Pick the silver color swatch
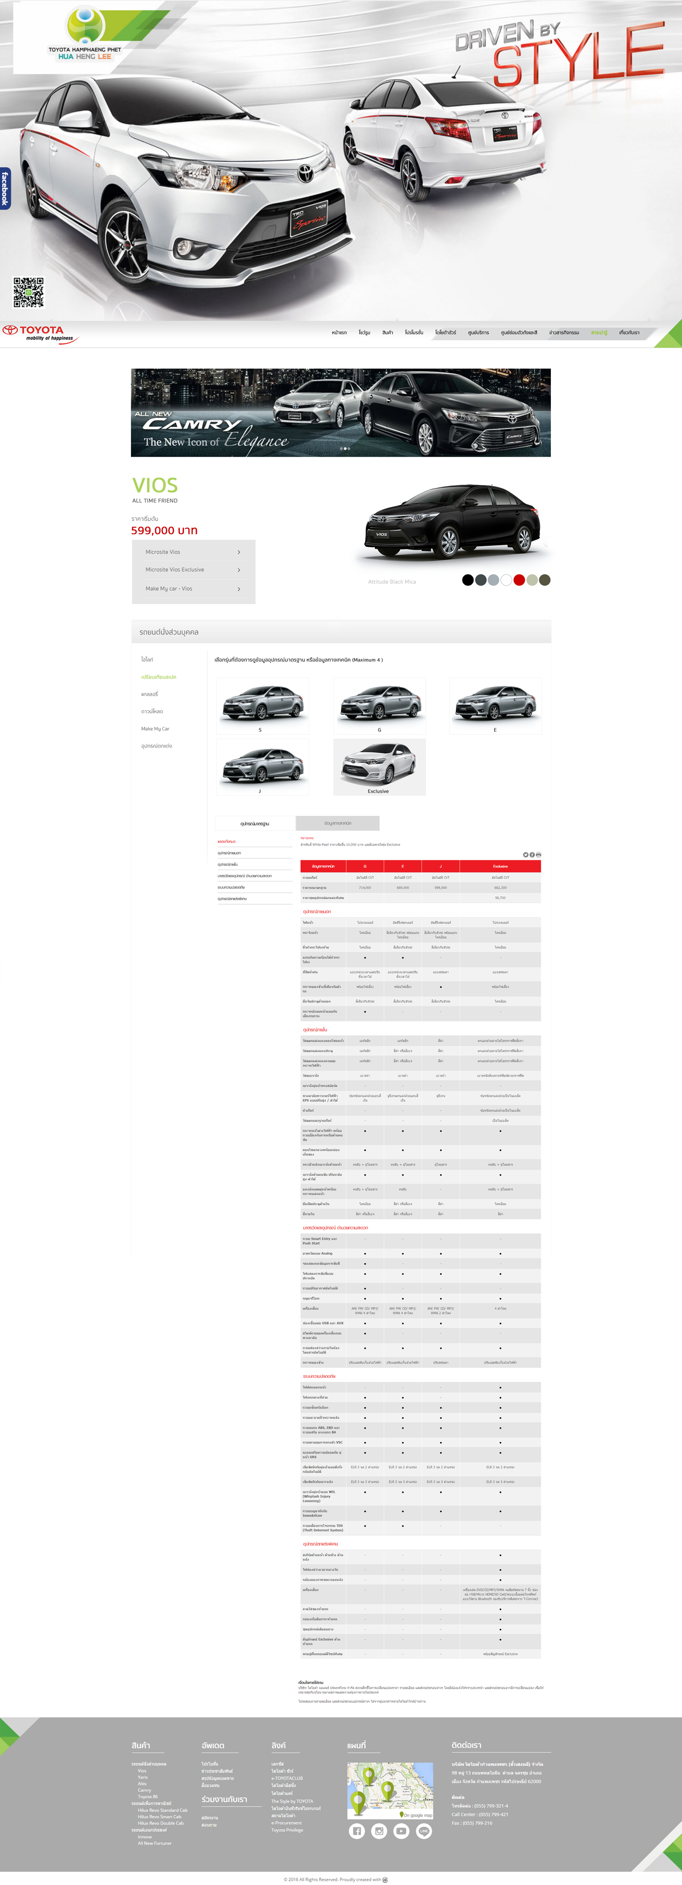This screenshot has width=682, height=1885. (x=493, y=580)
